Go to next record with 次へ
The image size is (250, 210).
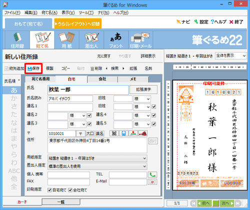(227, 203)
